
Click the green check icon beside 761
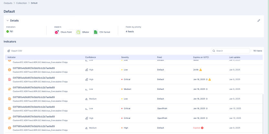[x=7, y=32]
